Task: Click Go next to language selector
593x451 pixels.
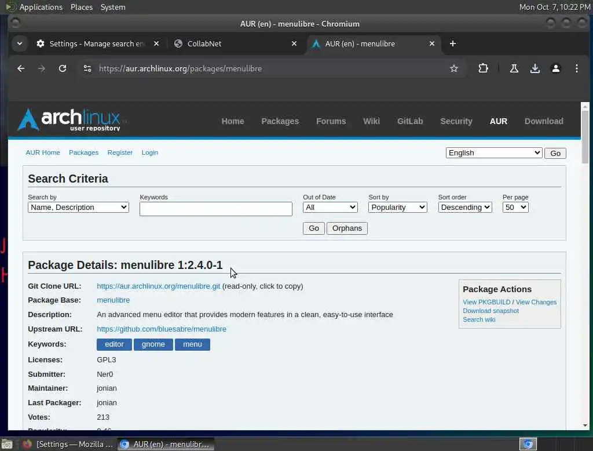Action: (x=555, y=154)
